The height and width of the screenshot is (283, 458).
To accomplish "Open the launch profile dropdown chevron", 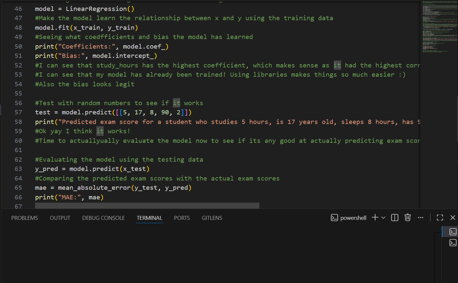I will 383,218.
